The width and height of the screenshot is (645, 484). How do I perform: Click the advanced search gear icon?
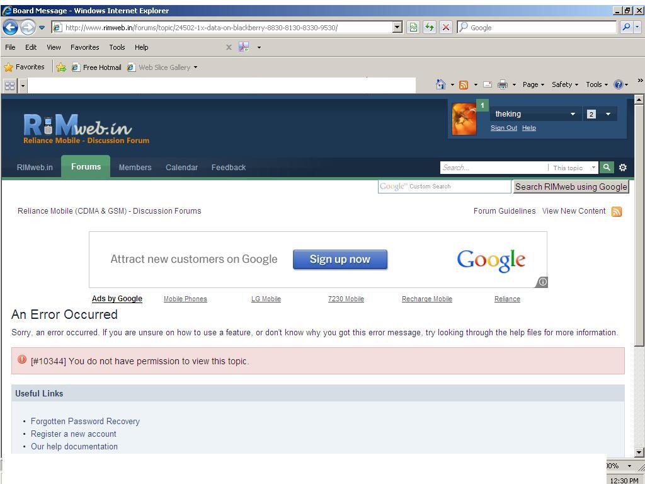coord(623,168)
